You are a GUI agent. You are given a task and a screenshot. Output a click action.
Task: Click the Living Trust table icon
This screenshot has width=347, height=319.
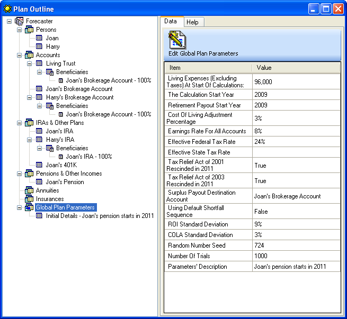point(39,63)
